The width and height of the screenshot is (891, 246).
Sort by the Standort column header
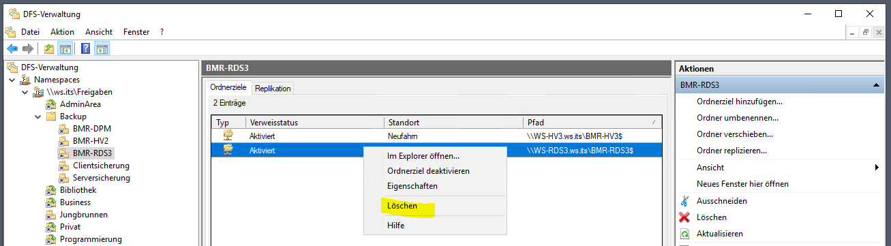tap(454, 123)
